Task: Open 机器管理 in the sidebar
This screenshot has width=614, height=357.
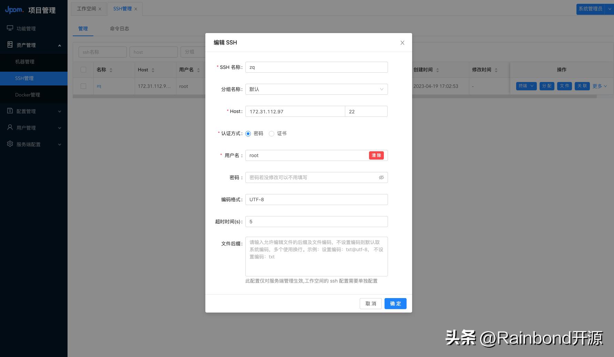Action: (24, 62)
